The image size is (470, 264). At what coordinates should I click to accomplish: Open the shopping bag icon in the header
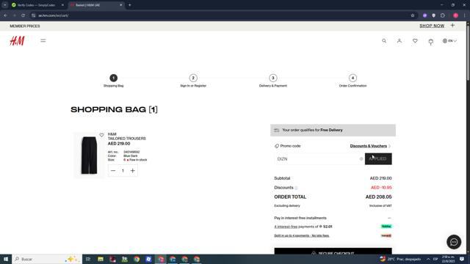[x=431, y=41]
